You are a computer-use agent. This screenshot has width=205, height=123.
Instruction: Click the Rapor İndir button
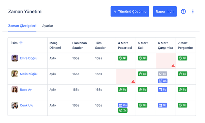coord(165,12)
